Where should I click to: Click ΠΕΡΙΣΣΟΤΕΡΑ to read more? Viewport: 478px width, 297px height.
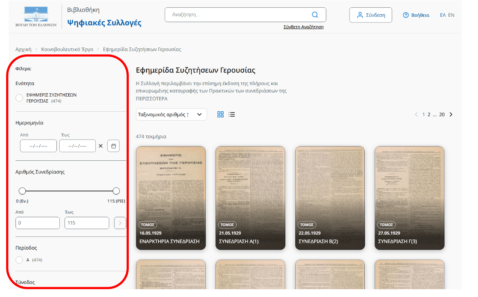(152, 99)
